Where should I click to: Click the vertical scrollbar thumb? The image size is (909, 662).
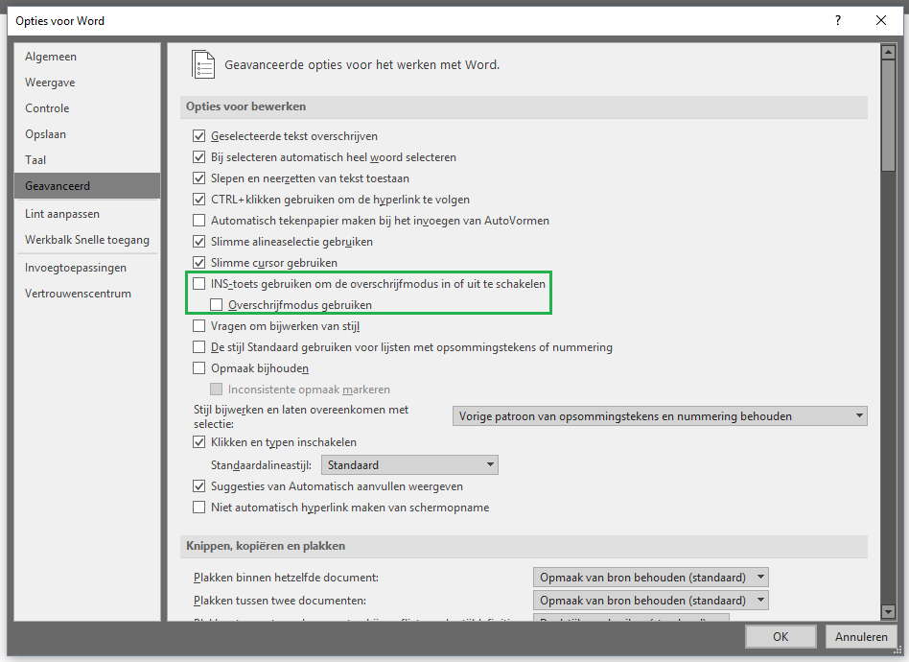point(888,115)
